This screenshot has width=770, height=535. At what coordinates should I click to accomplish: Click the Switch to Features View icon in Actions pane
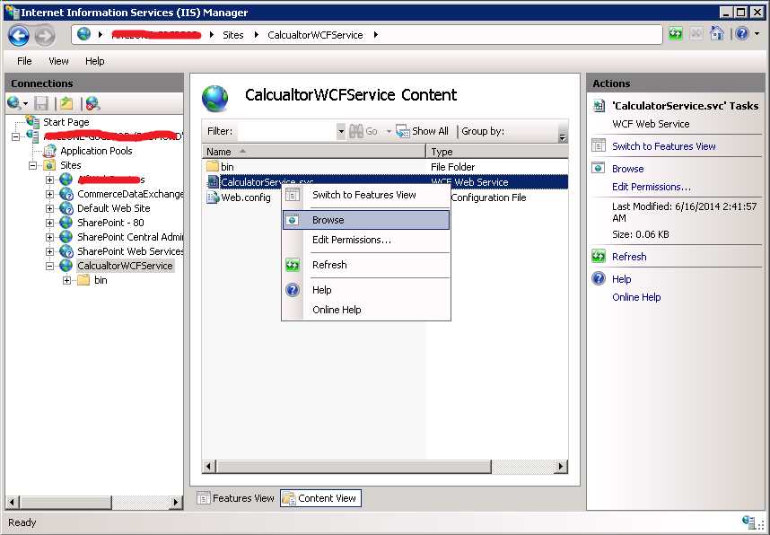tap(598, 145)
